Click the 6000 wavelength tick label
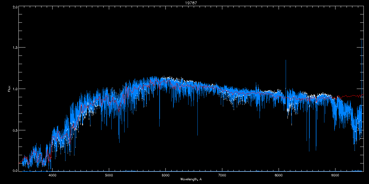This screenshot has width=369, height=184. click(x=165, y=175)
